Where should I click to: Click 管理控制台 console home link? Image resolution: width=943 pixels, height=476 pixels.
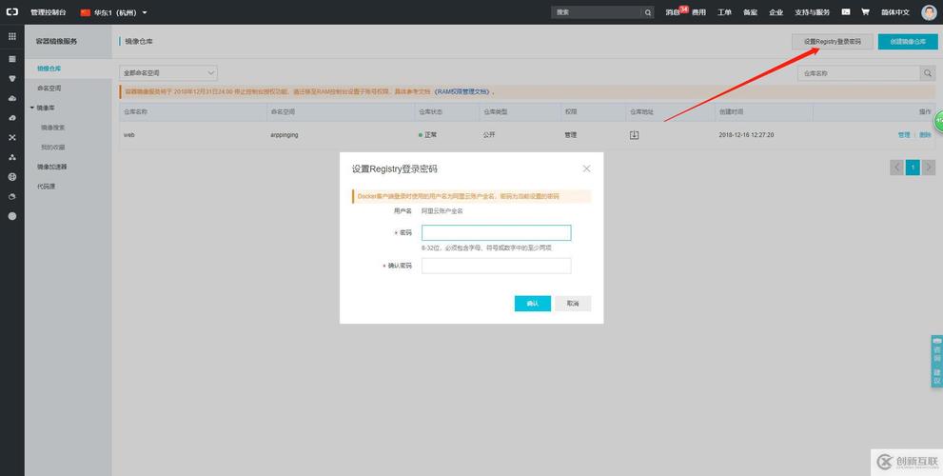pyautogui.click(x=49, y=12)
